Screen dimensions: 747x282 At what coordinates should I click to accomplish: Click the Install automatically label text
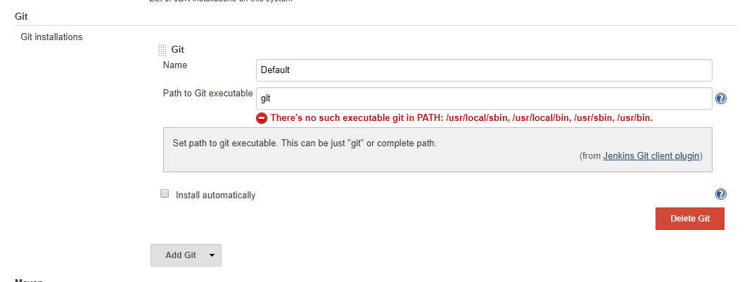click(x=215, y=195)
